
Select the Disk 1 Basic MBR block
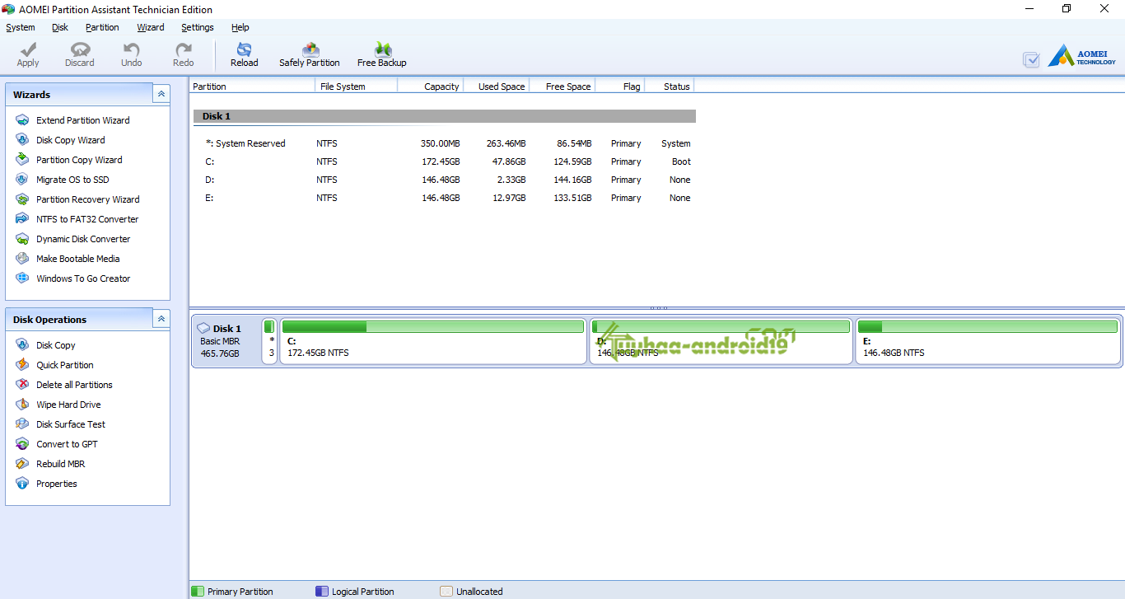[226, 341]
